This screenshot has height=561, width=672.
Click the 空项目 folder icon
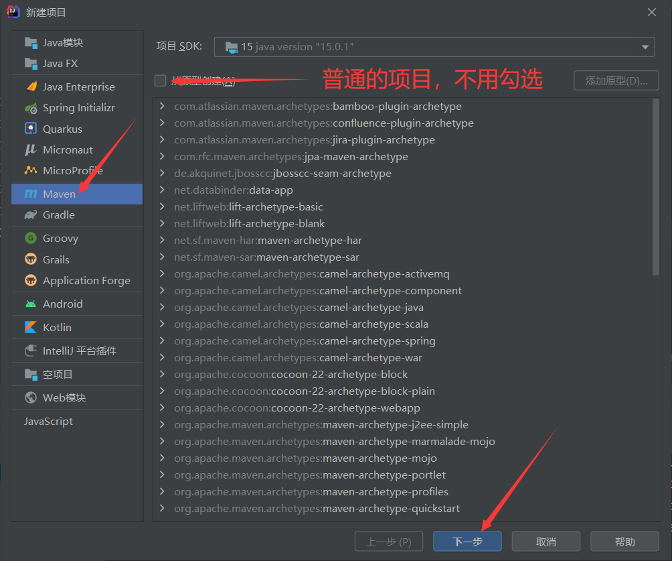[31, 374]
